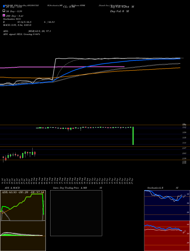The image size is (190, 251).
Task: Click the 'Intra Day Trading Price & MR' title
Action: tap(70, 188)
